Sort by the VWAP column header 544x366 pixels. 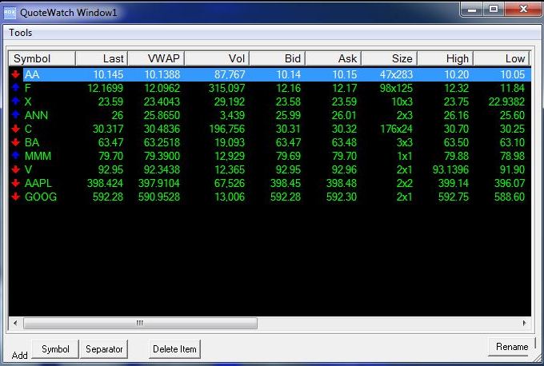(x=156, y=58)
